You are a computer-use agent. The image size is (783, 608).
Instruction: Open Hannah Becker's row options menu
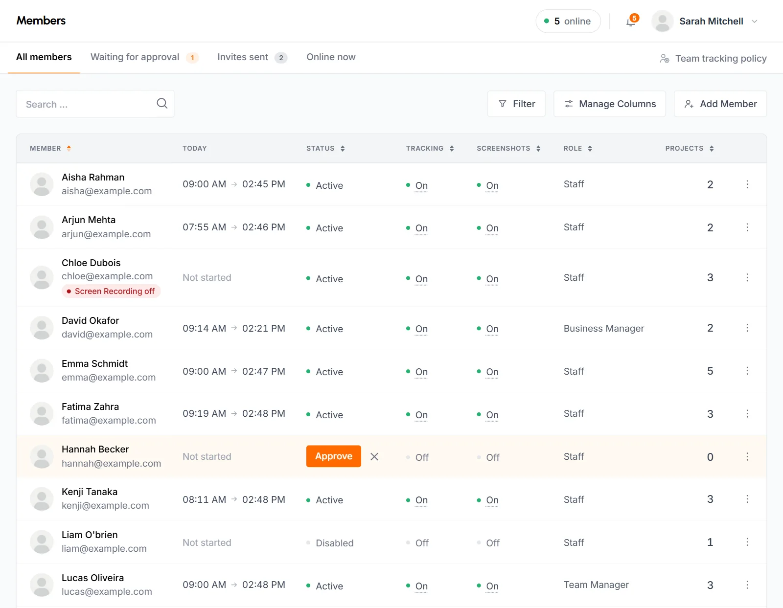tap(747, 456)
